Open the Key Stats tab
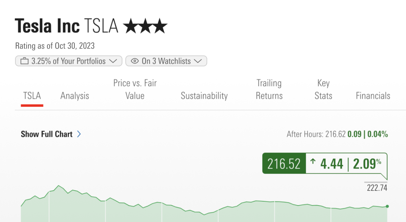This screenshot has height=222, width=406. click(323, 90)
